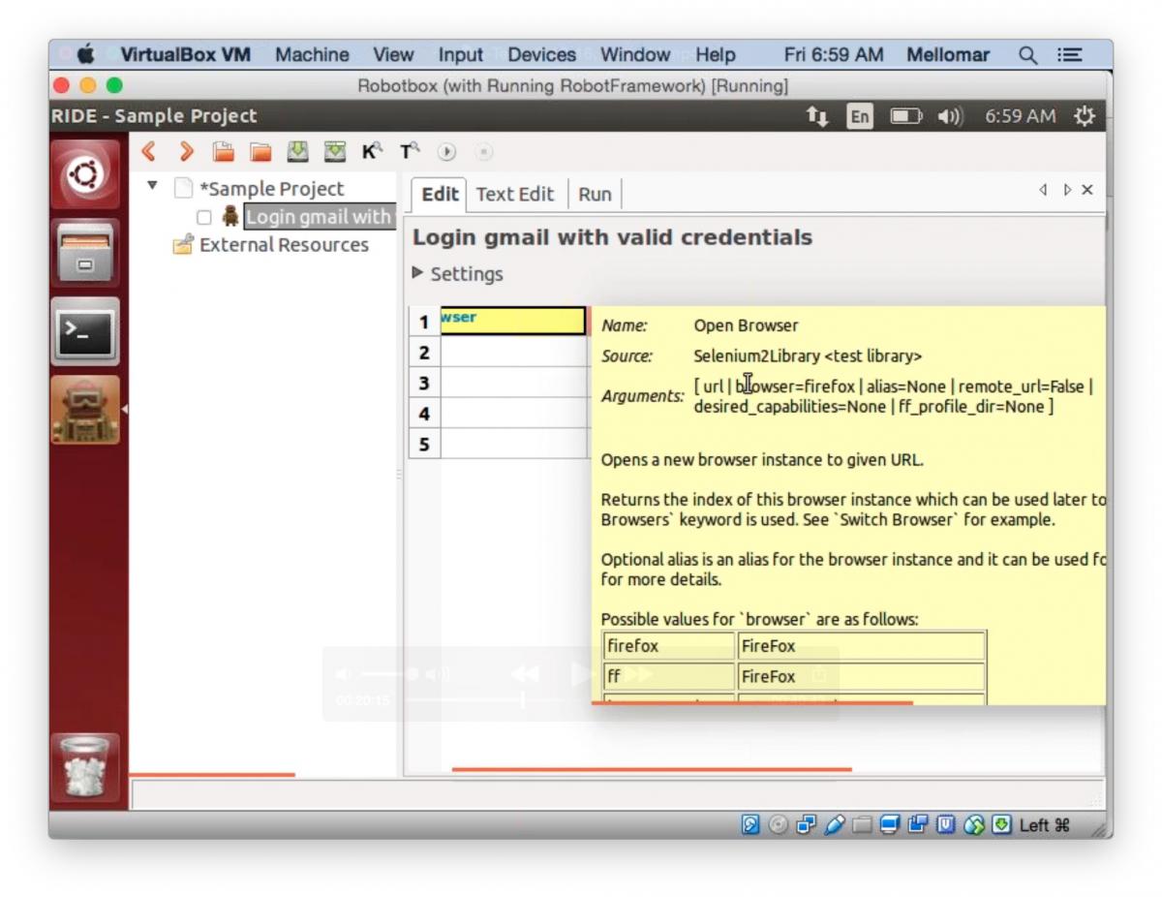The height and width of the screenshot is (897, 1162).
Task: Collapse the Sample Project tree node
Action: (152, 184)
